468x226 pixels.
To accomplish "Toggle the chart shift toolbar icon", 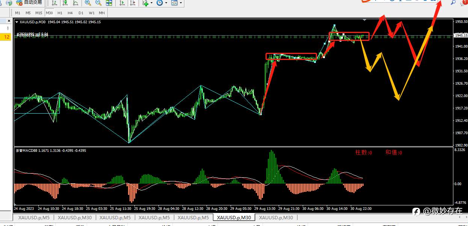I will point(133,3).
